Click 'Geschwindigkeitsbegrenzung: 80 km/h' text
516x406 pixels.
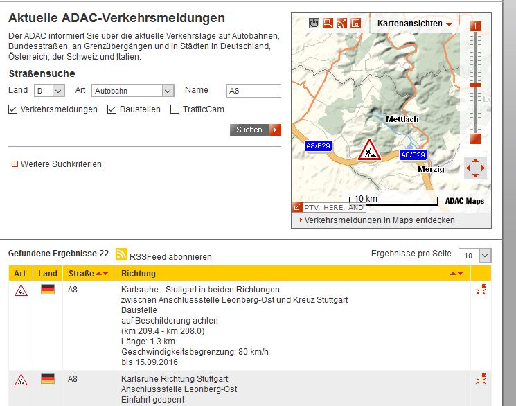pyautogui.click(x=195, y=352)
